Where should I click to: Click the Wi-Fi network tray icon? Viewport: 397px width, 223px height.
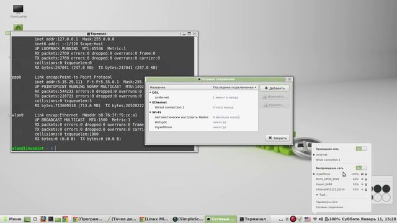point(315,219)
